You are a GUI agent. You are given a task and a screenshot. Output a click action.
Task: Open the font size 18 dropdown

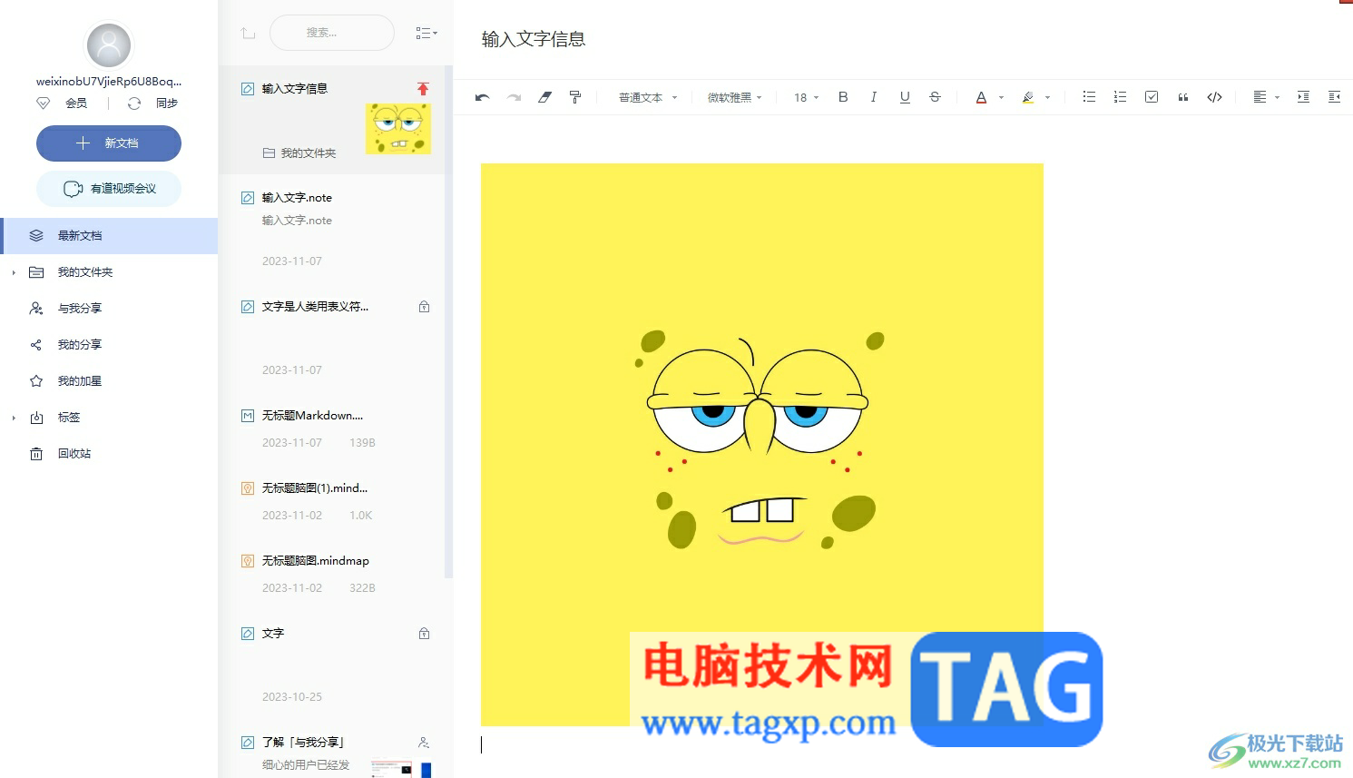(x=806, y=98)
